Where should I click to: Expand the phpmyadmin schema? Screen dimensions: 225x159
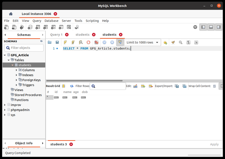(5, 110)
